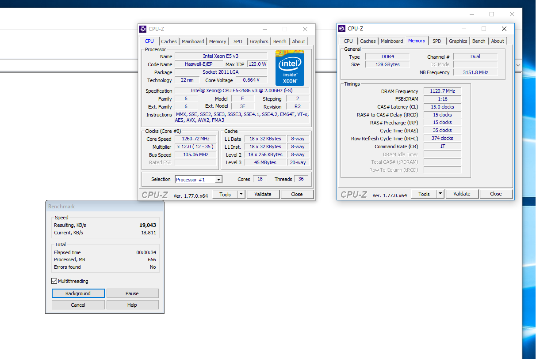Maximize the background window

pos(492,14)
